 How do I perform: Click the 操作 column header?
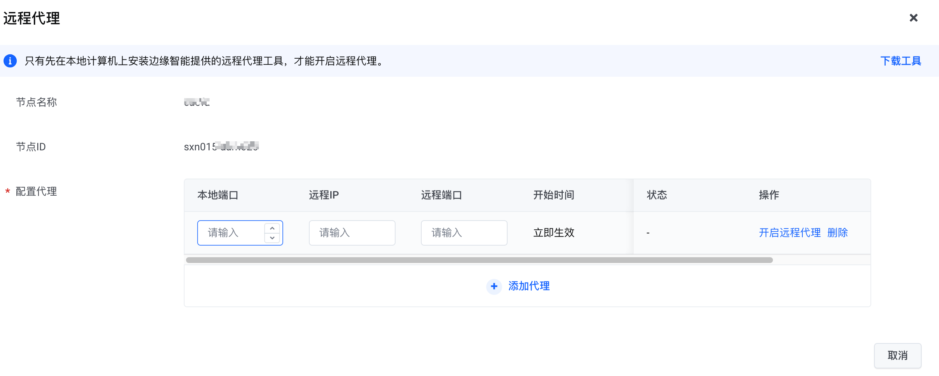pyautogui.click(x=769, y=195)
